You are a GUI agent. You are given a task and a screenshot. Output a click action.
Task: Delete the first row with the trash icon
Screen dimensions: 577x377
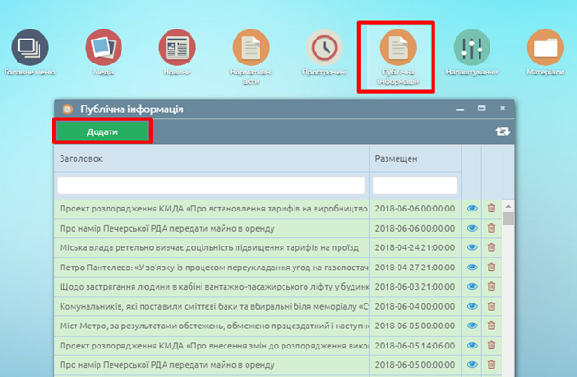[x=490, y=209]
